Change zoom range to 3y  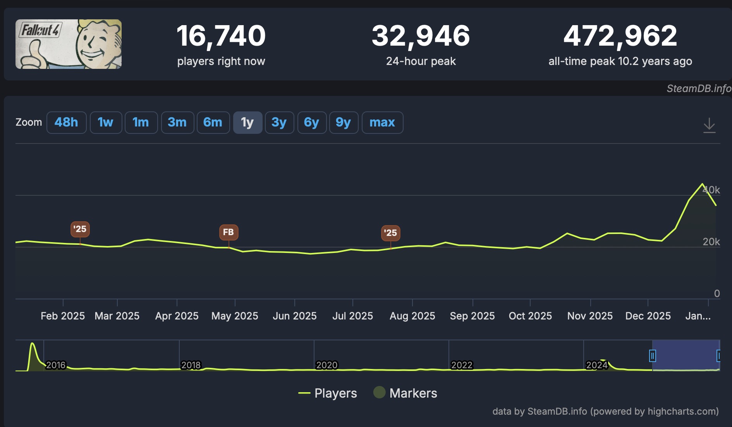(279, 123)
